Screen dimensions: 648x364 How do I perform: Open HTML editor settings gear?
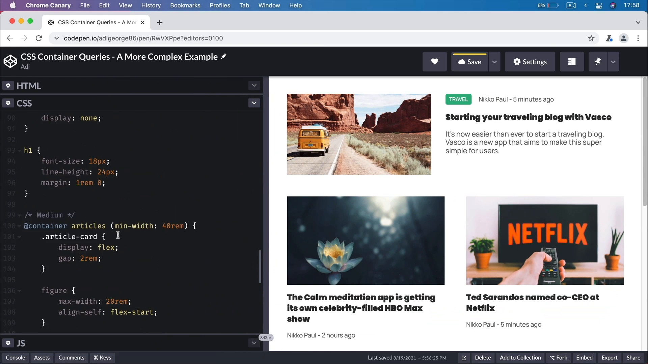coord(8,86)
